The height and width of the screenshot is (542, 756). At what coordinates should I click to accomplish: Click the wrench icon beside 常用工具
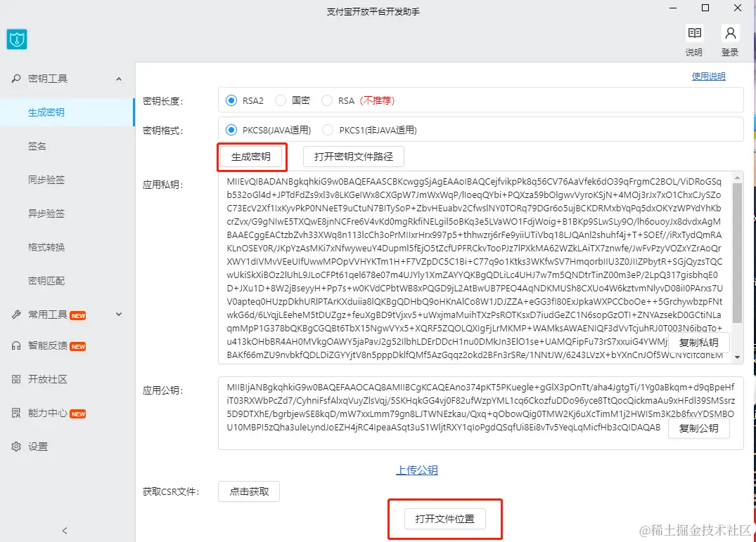click(x=16, y=315)
